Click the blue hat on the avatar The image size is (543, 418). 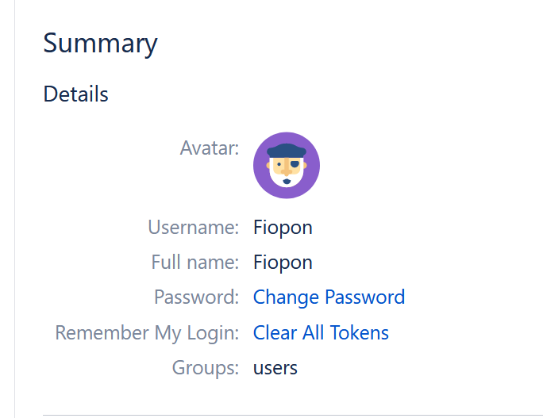tap(287, 151)
